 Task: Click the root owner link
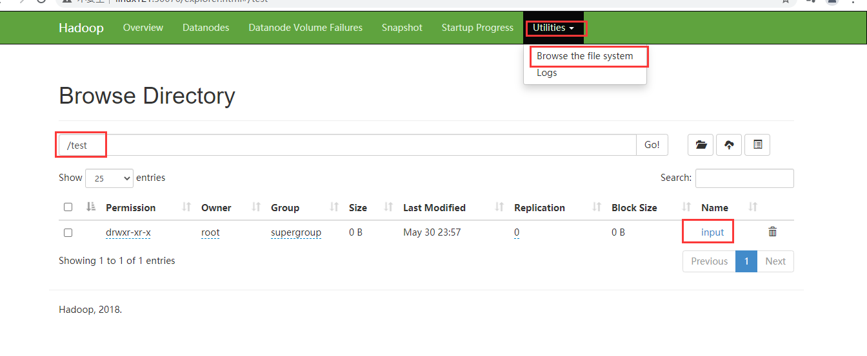coord(210,232)
